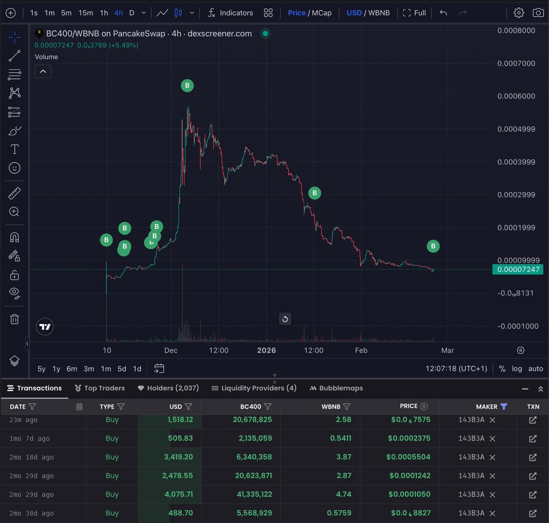549x523 pixels.
Task: Toggle lock all drawings
Action: (x=15, y=275)
